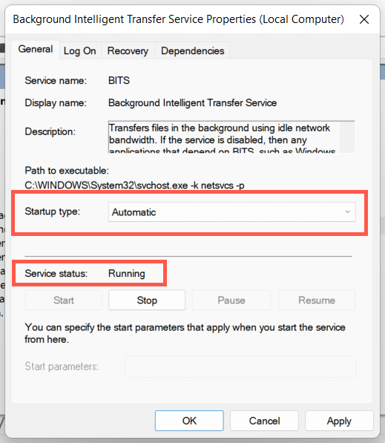Click the BITS service name value

(x=119, y=81)
